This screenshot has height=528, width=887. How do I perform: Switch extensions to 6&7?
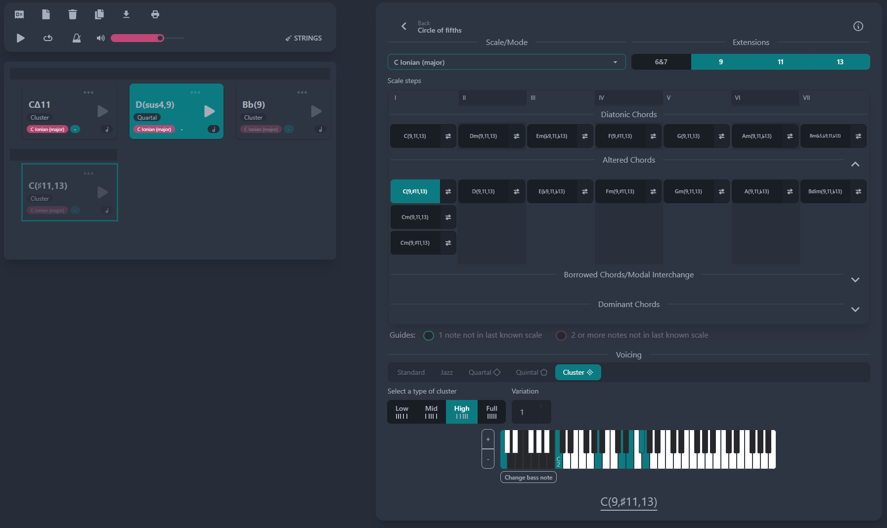click(x=661, y=61)
